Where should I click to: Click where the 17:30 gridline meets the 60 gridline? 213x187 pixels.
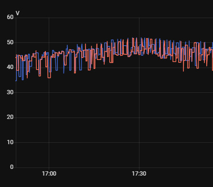click(x=139, y=18)
